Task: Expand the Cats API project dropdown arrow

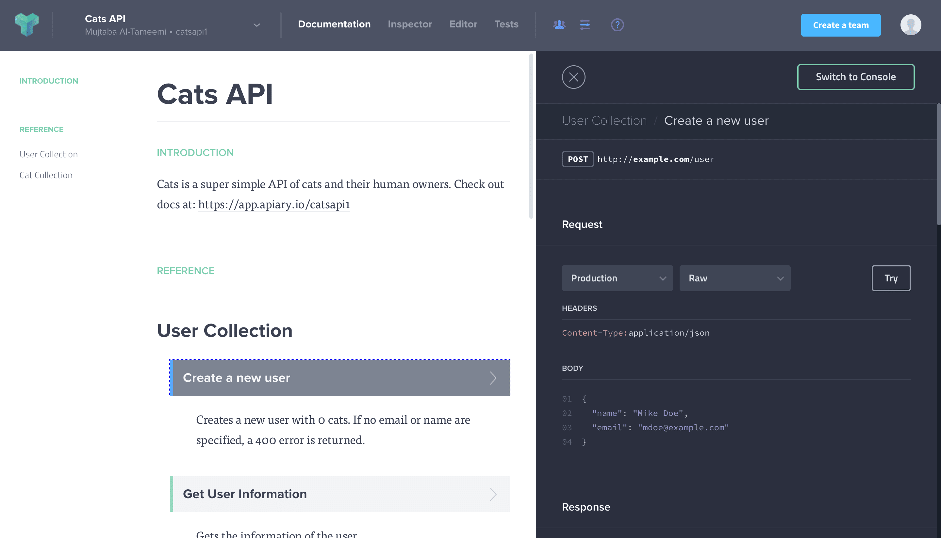Action: [x=256, y=25]
